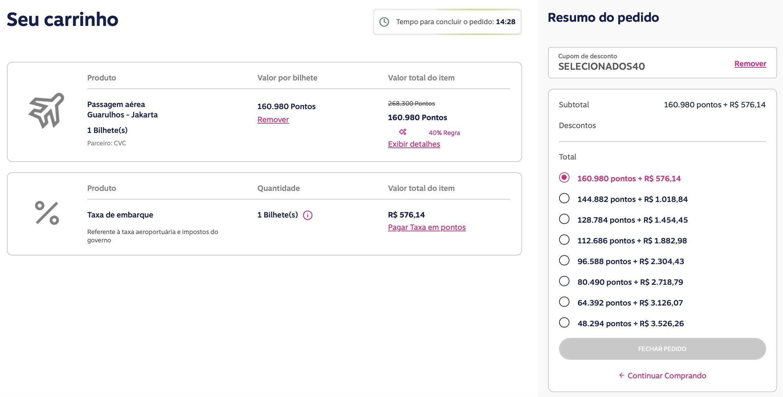Click the clock timer icon
Image resolution: width=783 pixels, height=397 pixels.
[x=384, y=22]
